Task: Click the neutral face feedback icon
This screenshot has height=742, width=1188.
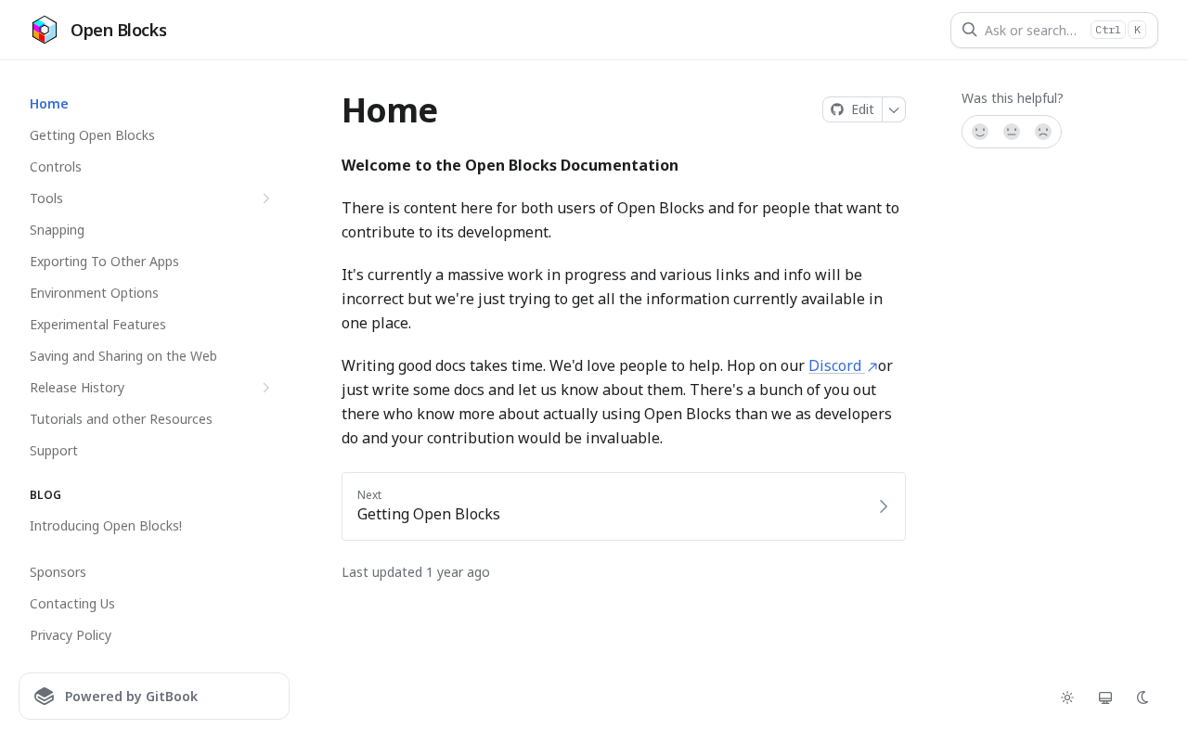Action: [1012, 132]
